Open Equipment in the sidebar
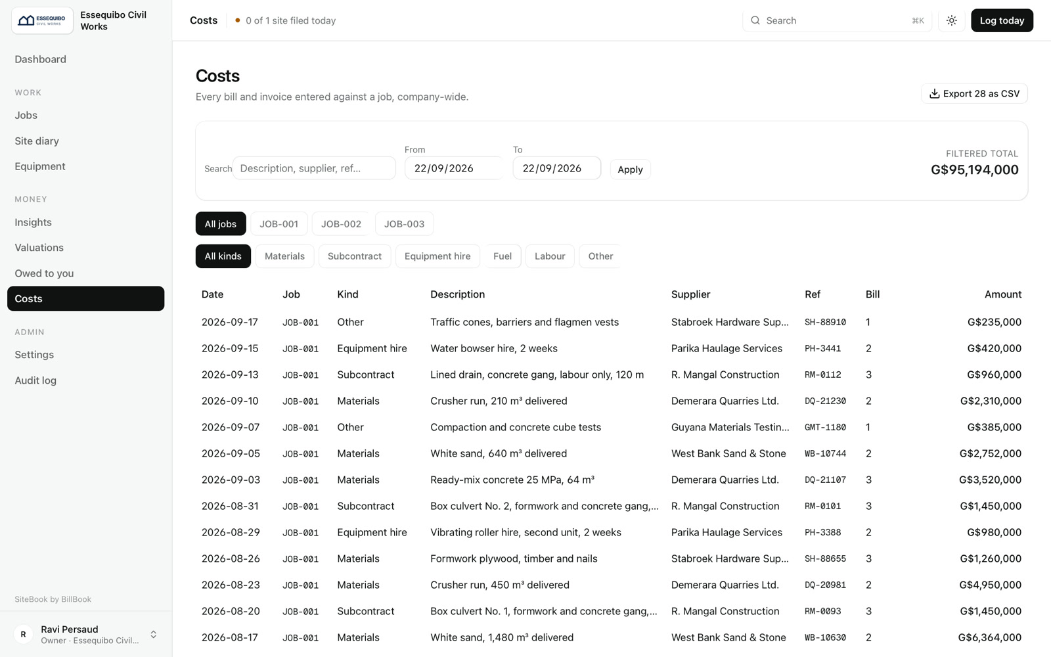 (x=85, y=166)
